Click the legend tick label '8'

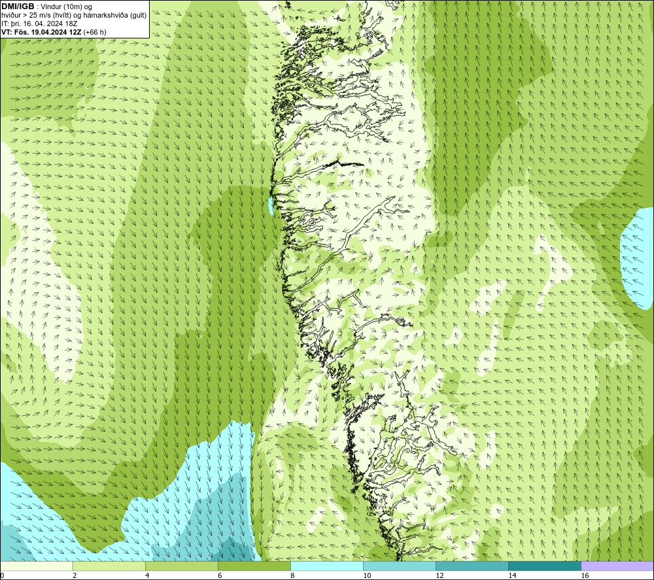292,575
